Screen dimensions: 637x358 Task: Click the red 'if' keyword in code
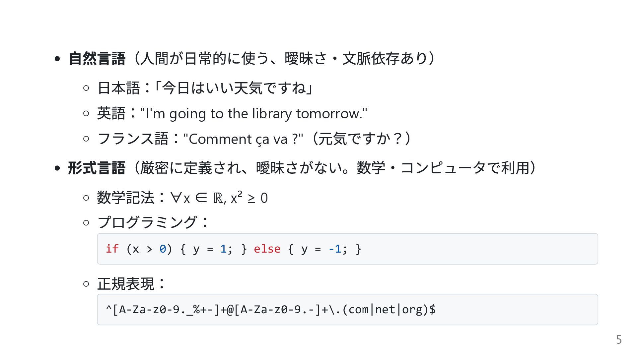tap(112, 249)
